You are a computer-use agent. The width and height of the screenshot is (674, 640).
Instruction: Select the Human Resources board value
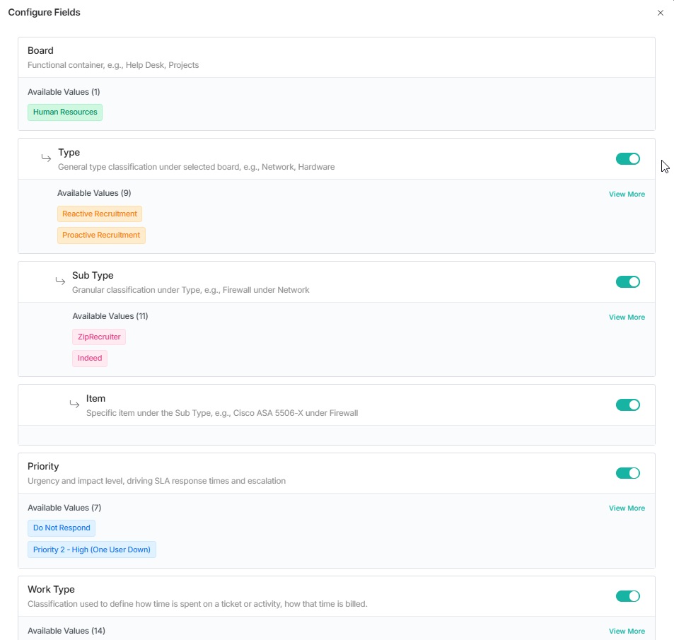coord(64,112)
